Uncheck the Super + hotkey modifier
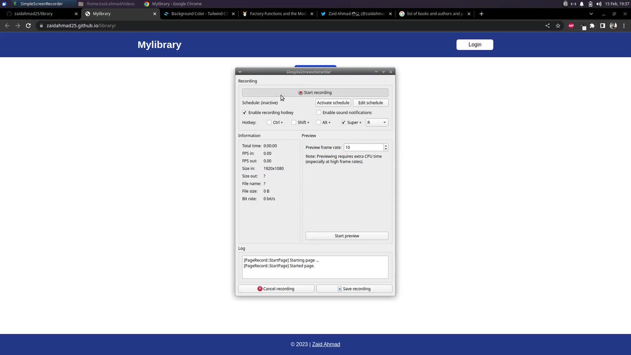The width and height of the screenshot is (631, 355). coord(343,123)
